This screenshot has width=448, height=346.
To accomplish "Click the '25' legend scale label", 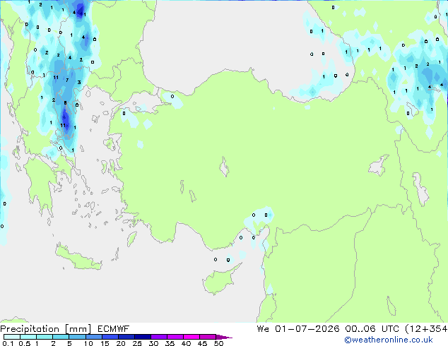I will point(137,343).
